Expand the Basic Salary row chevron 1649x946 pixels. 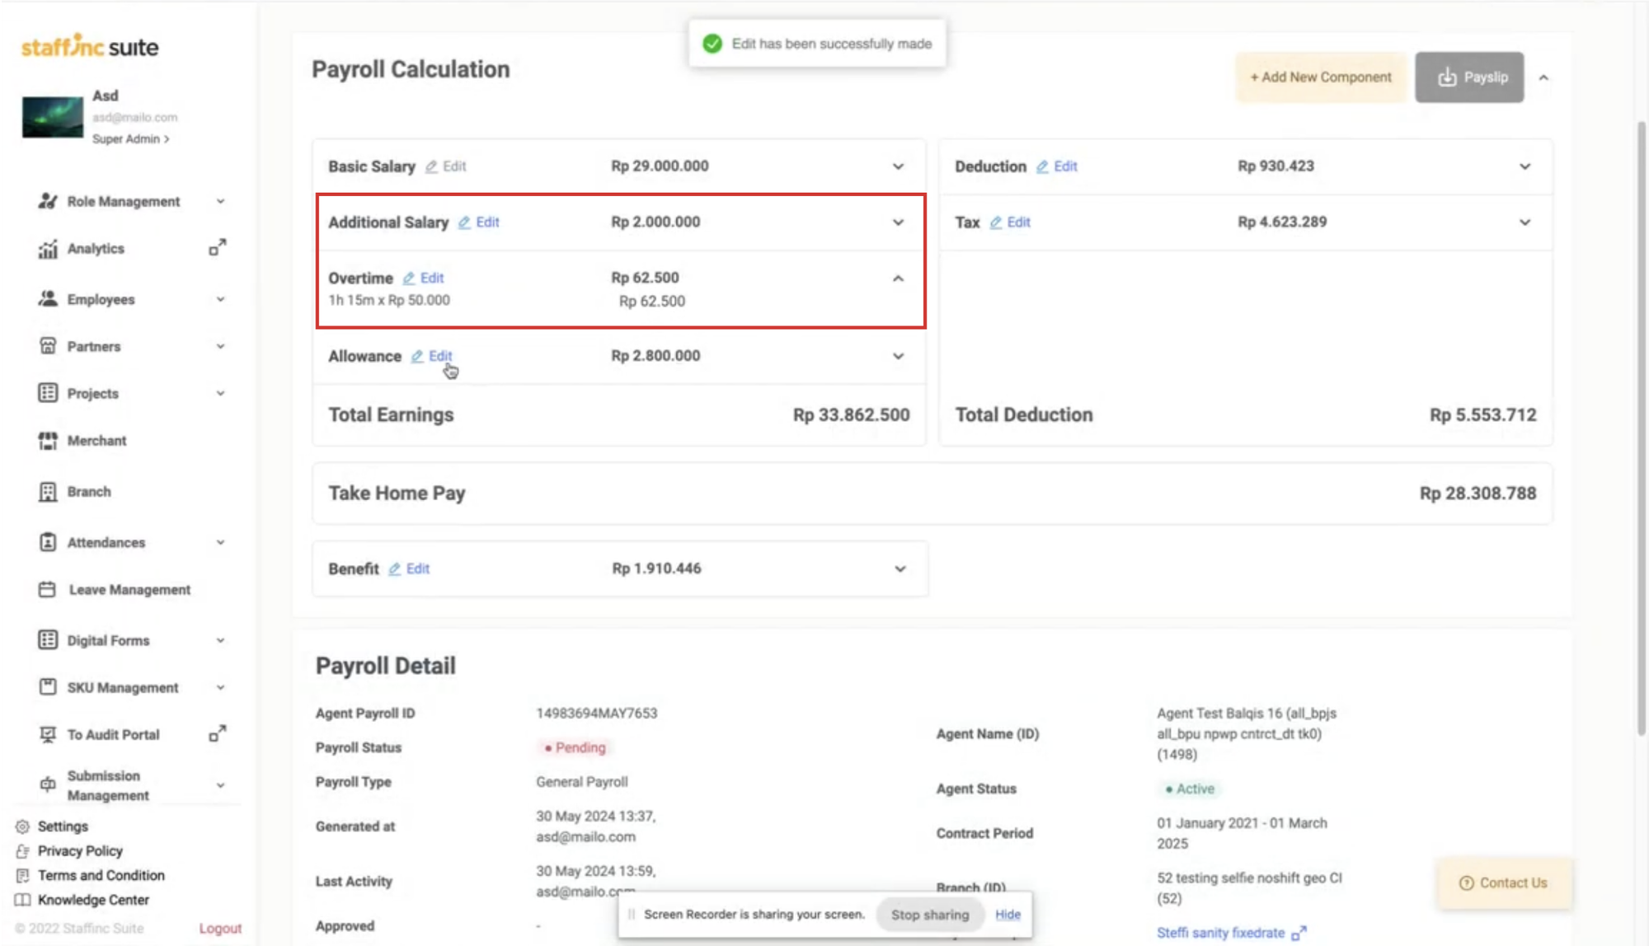[898, 166]
